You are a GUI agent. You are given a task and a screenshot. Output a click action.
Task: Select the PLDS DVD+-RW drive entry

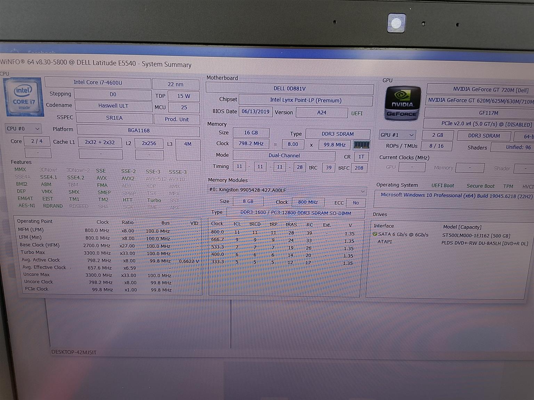pos(484,243)
